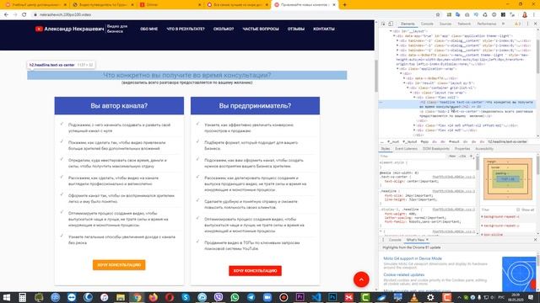The width and height of the screenshot is (540, 303).
Task: Open Photoshop from the taskbar
Action: point(332,297)
